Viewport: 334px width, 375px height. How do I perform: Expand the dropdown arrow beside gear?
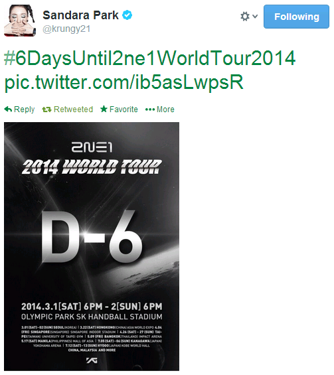(255, 17)
